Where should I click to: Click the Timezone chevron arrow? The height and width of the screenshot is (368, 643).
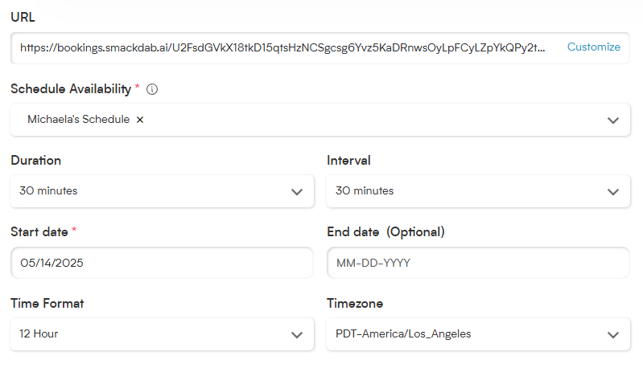click(x=613, y=335)
